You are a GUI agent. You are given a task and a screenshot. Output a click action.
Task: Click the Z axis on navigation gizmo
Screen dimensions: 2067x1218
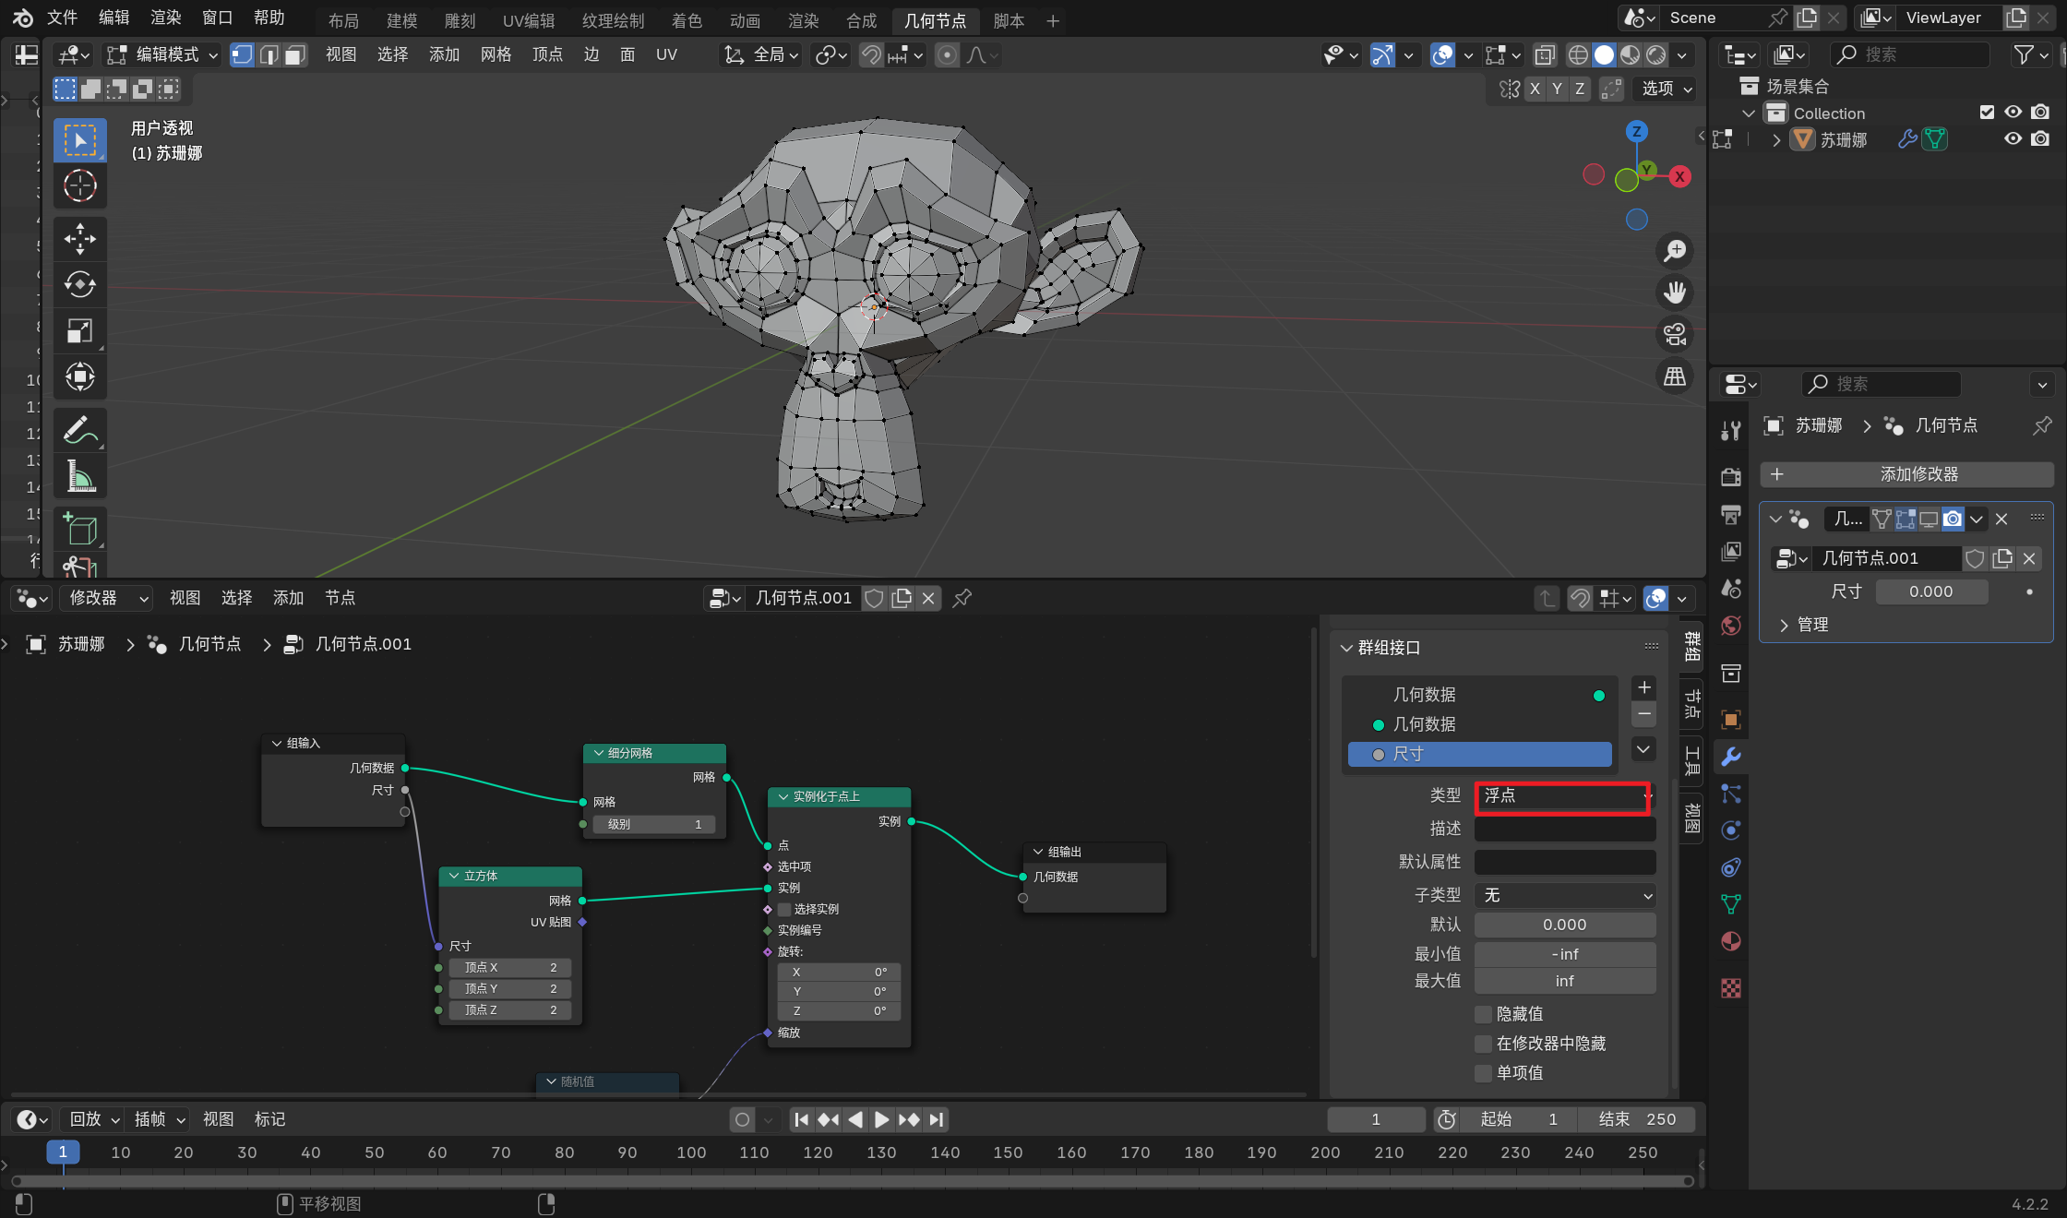pos(1637,131)
